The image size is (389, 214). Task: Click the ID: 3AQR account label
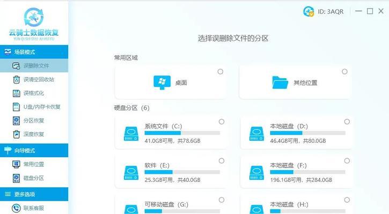click(x=331, y=12)
